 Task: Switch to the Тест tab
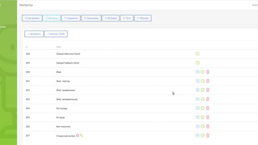click(127, 18)
